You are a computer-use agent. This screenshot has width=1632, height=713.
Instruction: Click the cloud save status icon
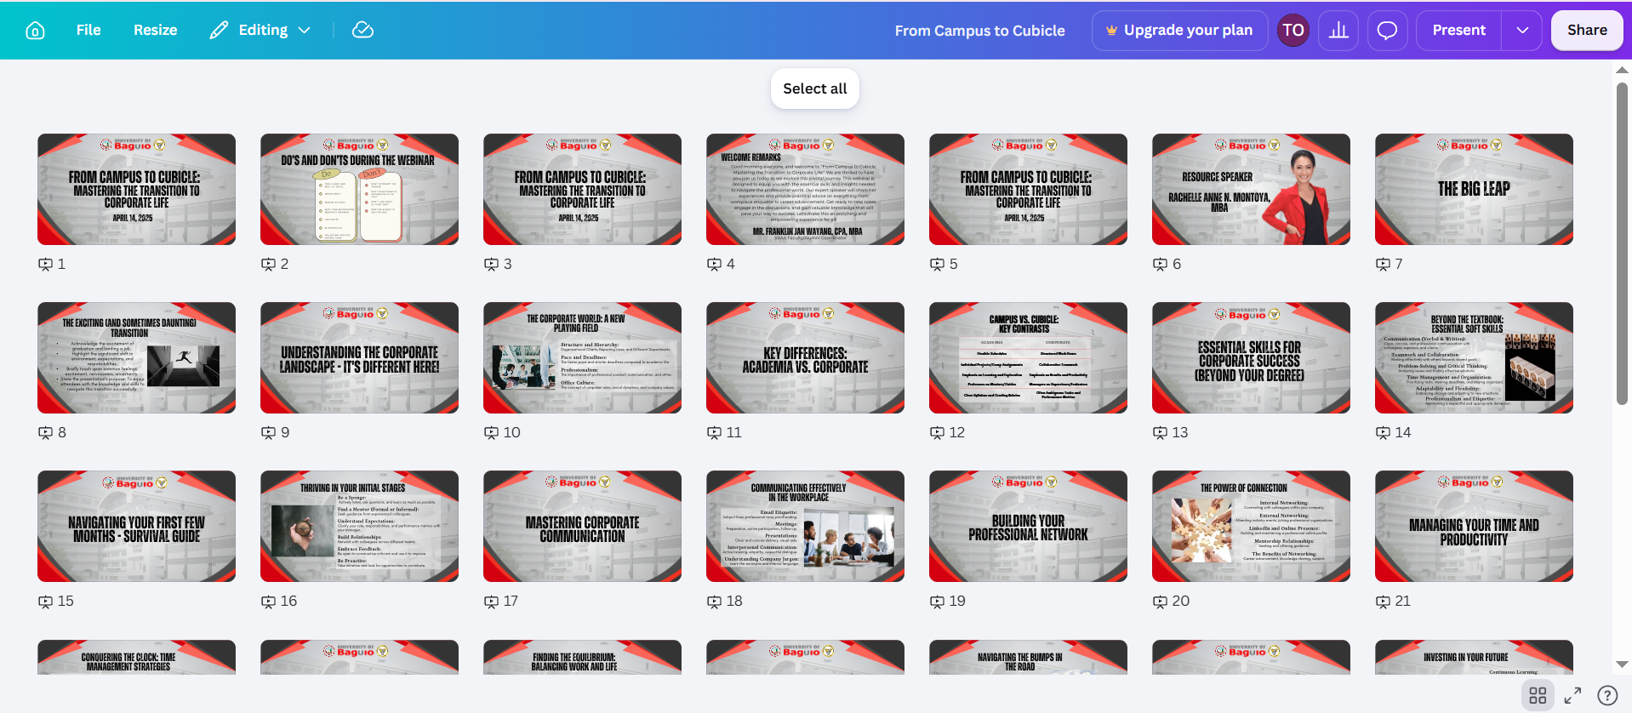362,30
